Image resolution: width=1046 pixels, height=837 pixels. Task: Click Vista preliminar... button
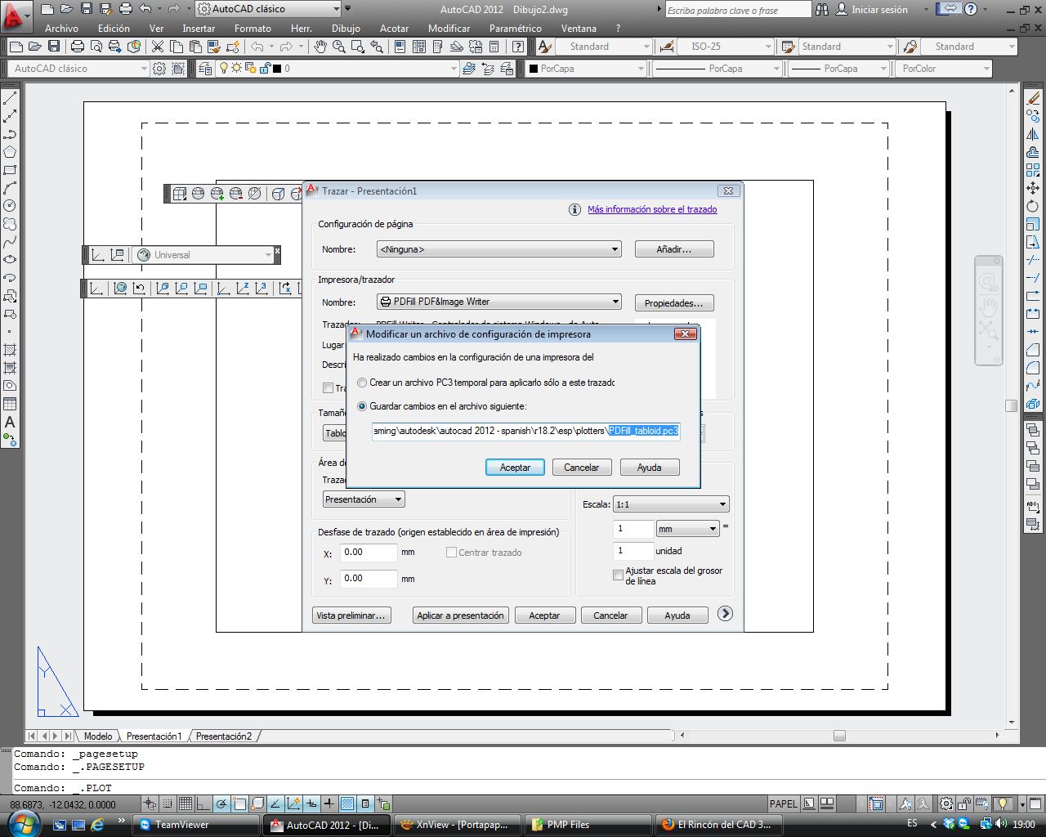[351, 615]
